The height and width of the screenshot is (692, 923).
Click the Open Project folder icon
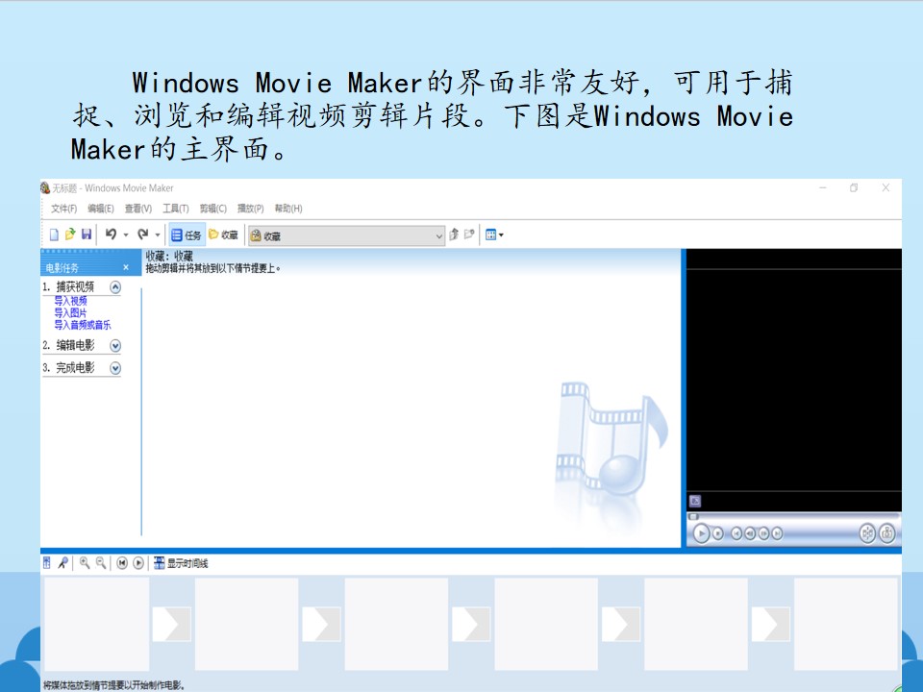click(x=70, y=235)
